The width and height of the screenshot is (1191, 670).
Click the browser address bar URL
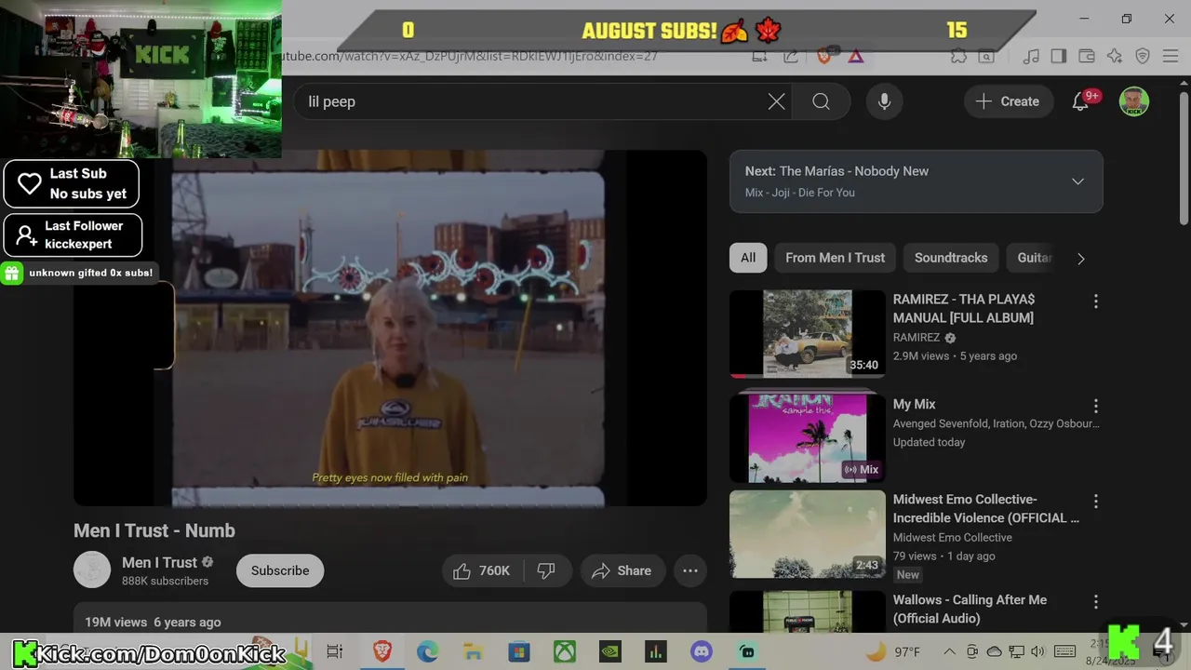point(470,56)
